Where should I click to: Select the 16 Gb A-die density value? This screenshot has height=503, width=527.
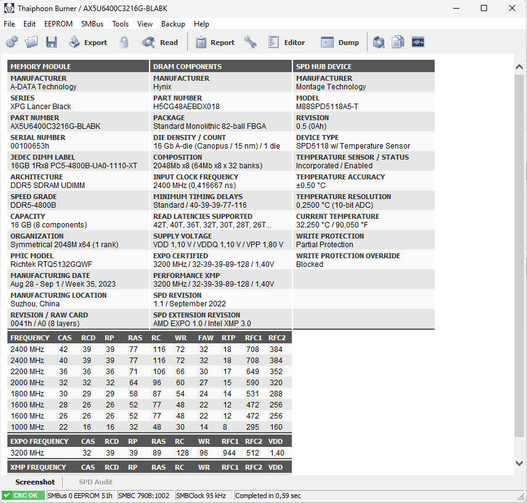217,145
